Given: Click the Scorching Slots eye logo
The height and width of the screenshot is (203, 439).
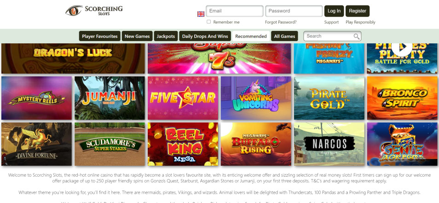Looking at the screenshot, I should 74,11.
